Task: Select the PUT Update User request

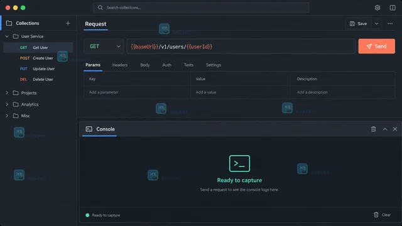Action: (38, 69)
